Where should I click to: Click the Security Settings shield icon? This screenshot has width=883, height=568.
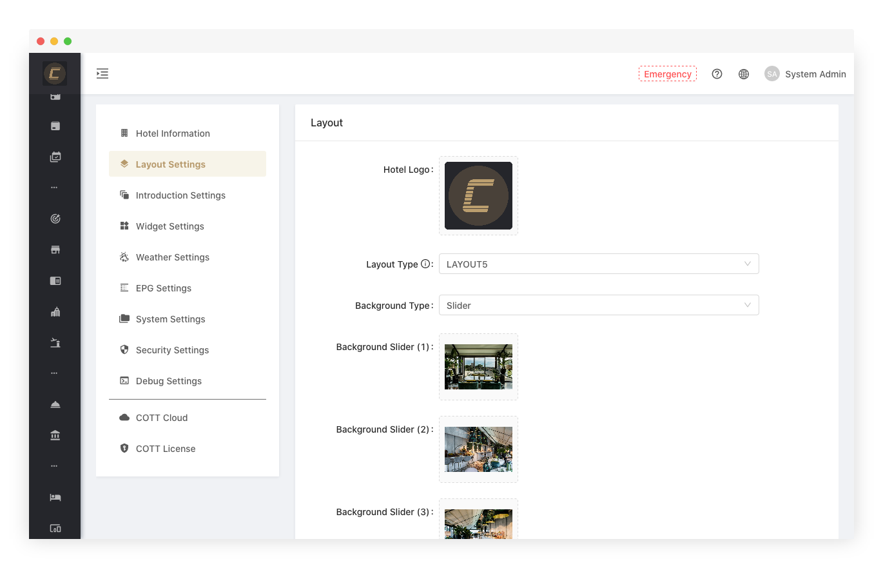click(x=124, y=349)
